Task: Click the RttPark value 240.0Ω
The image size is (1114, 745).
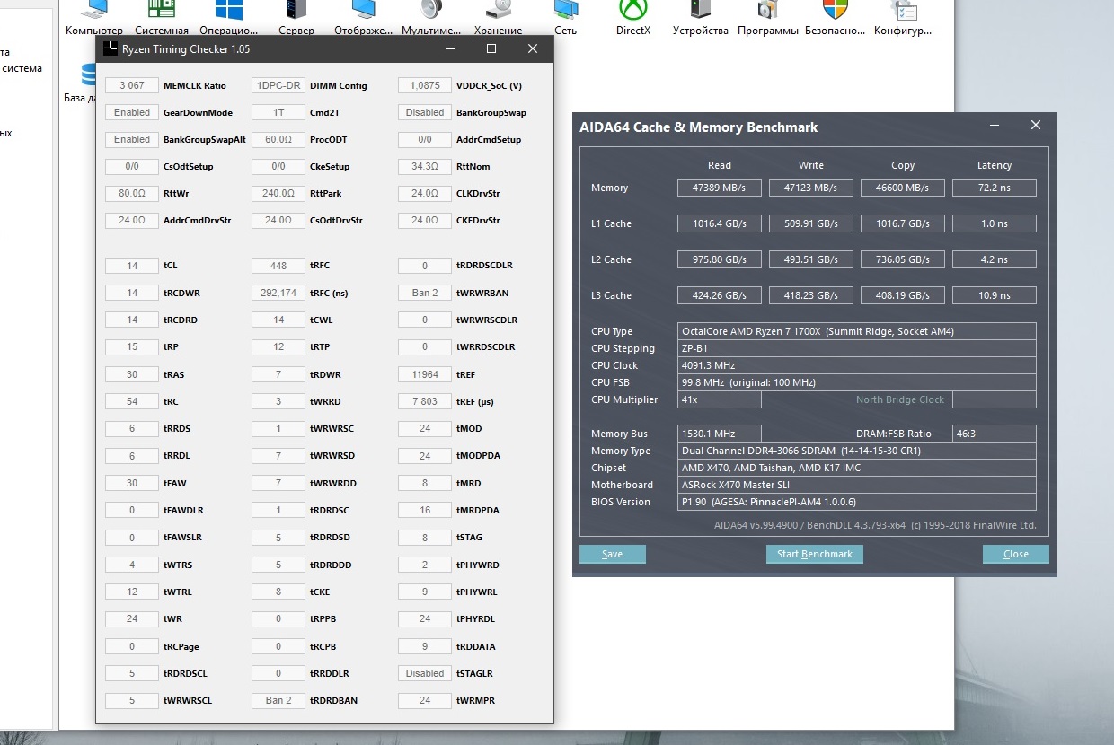Action: click(x=278, y=194)
